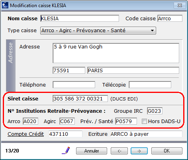Enable the Hors DADS-U checkbox

pos(144,121)
